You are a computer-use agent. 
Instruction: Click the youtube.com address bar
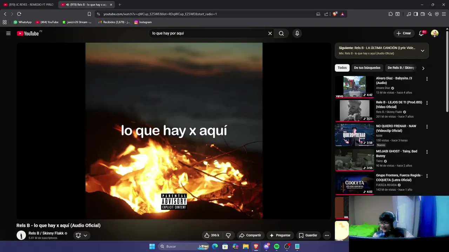pyautogui.click(x=207, y=14)
